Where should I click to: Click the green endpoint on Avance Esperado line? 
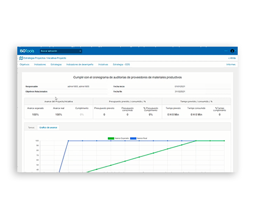[224, 141]
